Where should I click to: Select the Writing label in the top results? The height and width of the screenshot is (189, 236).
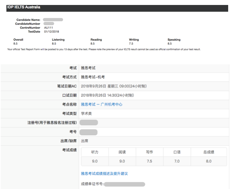(134, 40)
